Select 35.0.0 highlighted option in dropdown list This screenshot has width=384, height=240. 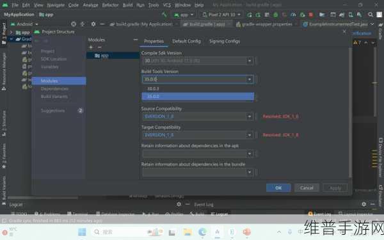198,96
